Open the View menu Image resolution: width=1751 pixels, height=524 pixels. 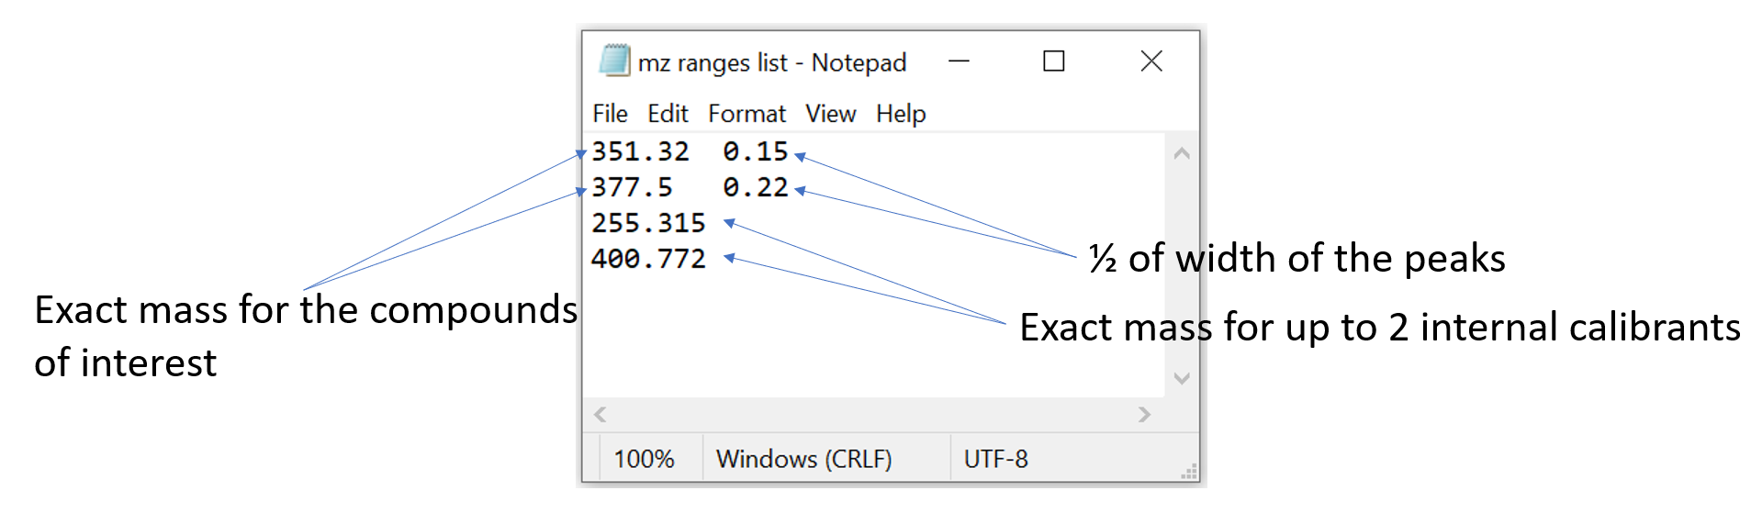tap(830, 114)
